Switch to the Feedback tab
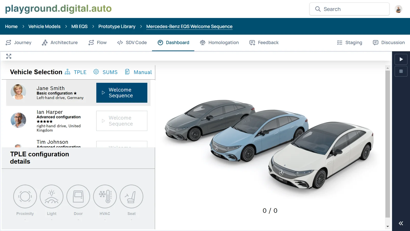 coord(264,43)
